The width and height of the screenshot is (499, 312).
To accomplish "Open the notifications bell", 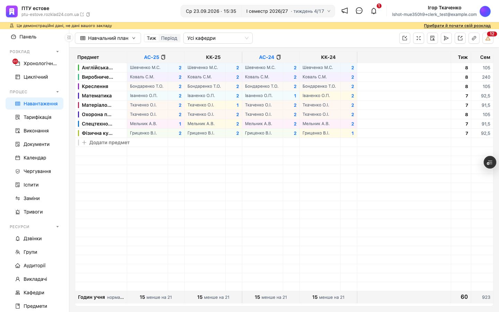I will coord(374,11).
